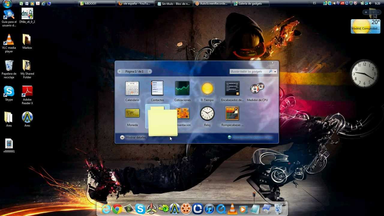
Task: Switch to AutoScreenRecorder taskbar window
Action: [x=213, y=4]
